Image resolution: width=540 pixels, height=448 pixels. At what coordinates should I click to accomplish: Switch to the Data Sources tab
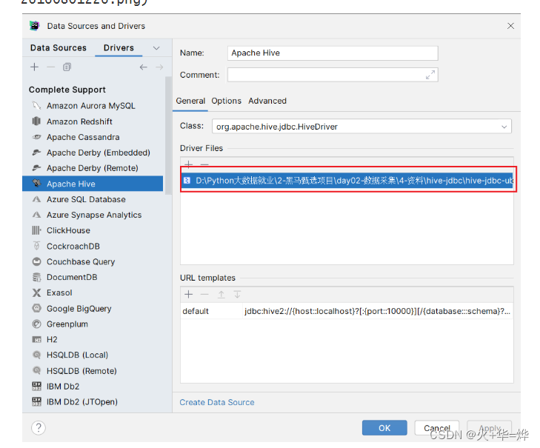tap(59, 48)
